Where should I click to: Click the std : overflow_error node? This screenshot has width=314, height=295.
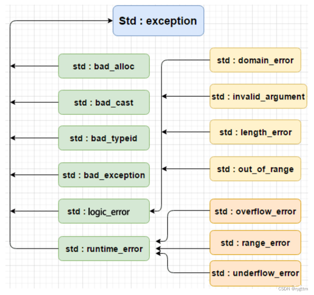[x=255, y=211]
